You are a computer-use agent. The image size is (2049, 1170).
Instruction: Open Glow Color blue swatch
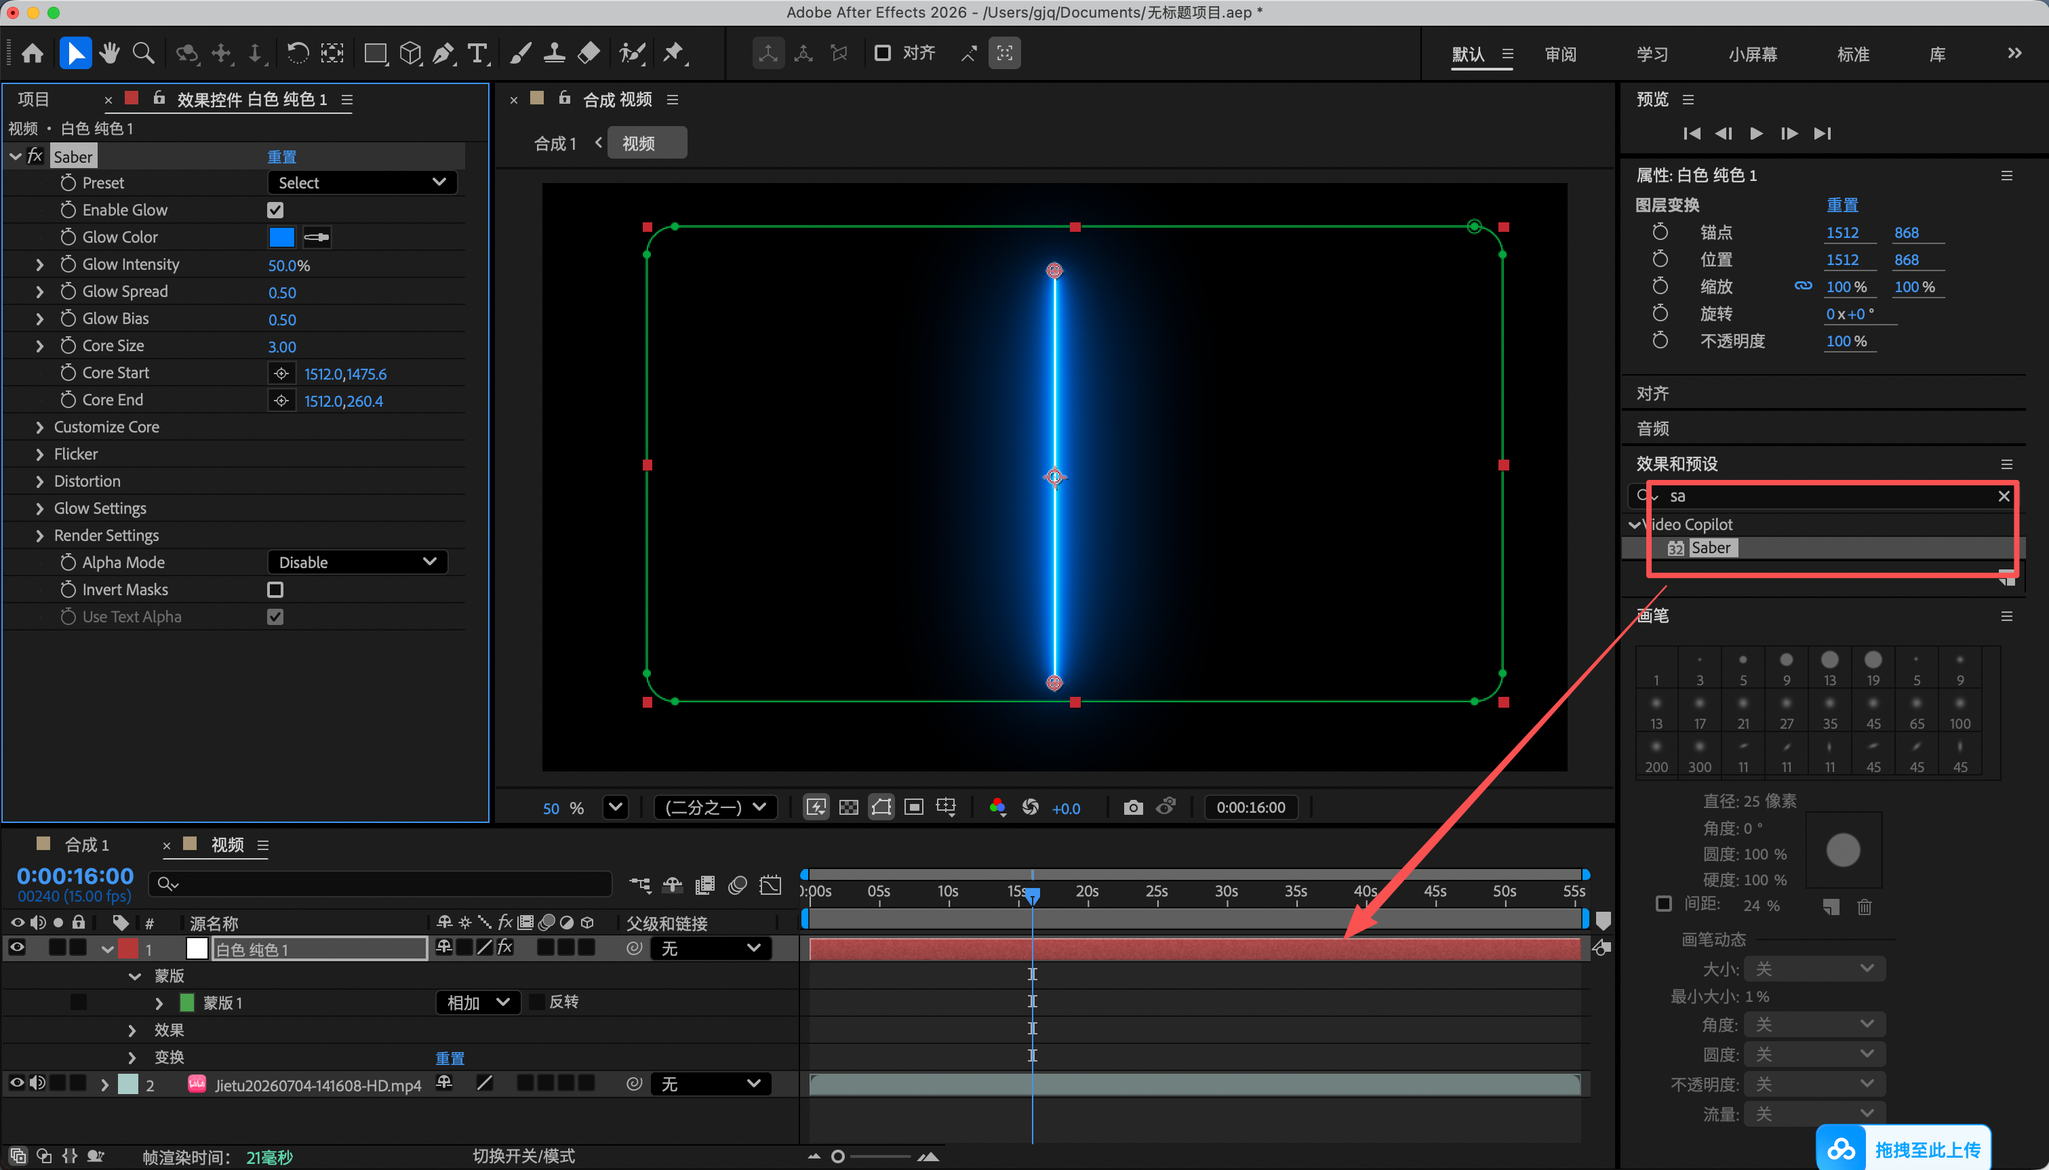(282, 238)
